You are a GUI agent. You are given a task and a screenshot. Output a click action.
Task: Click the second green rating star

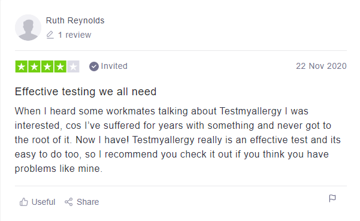(34, 66)
